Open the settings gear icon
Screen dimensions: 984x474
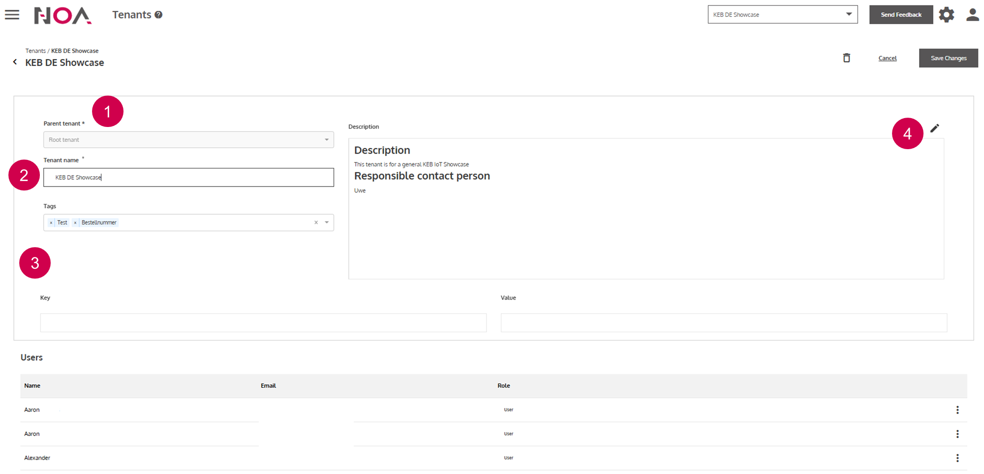946,15
